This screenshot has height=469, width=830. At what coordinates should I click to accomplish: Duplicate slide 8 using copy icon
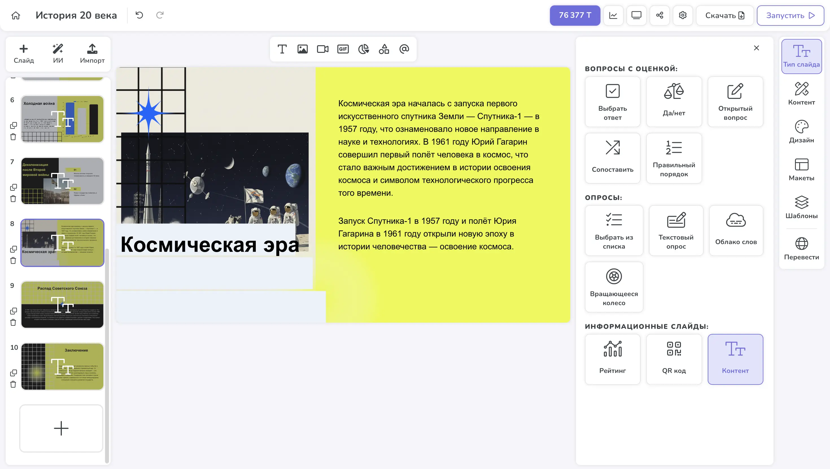(x=13, y=249)
